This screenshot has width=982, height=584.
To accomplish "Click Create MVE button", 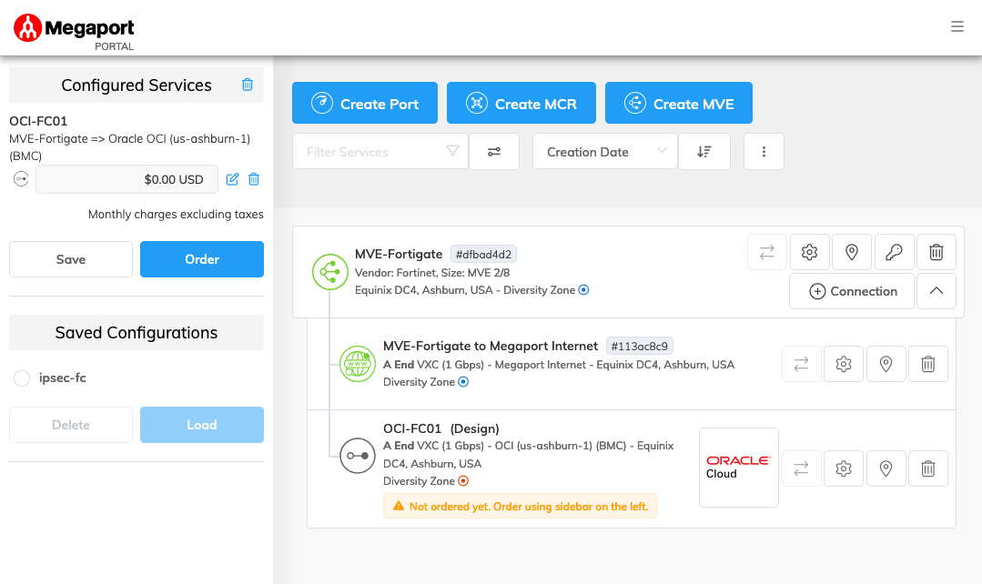I will click(679, 103).
